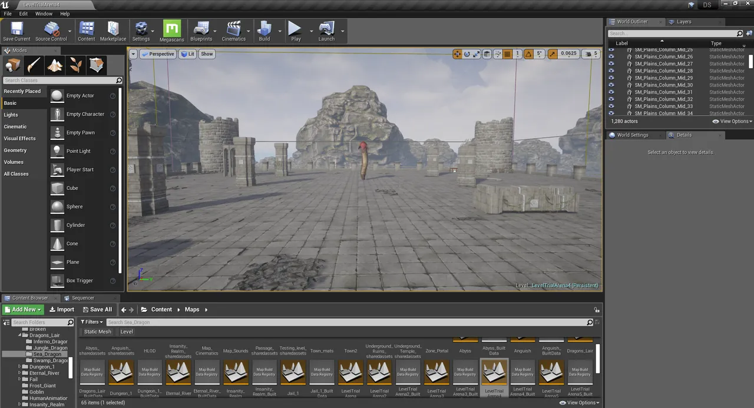Switch to the Layers tab
The width and height of the screenshot is (754, 408).
[683, 22]
